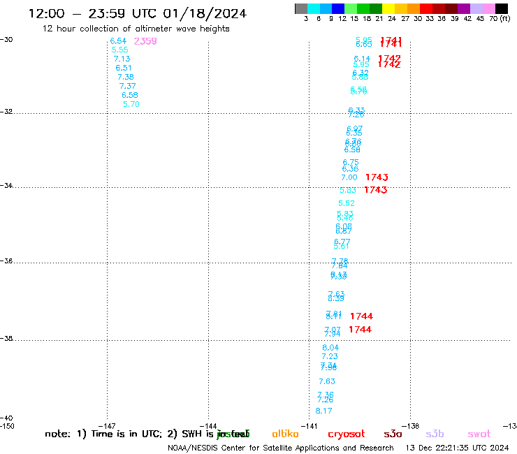Screen dimensions: 517x454
Task: Click the '13 Dec 22:21:35 UTC 2024' timestamp
Action: (458, 448)
